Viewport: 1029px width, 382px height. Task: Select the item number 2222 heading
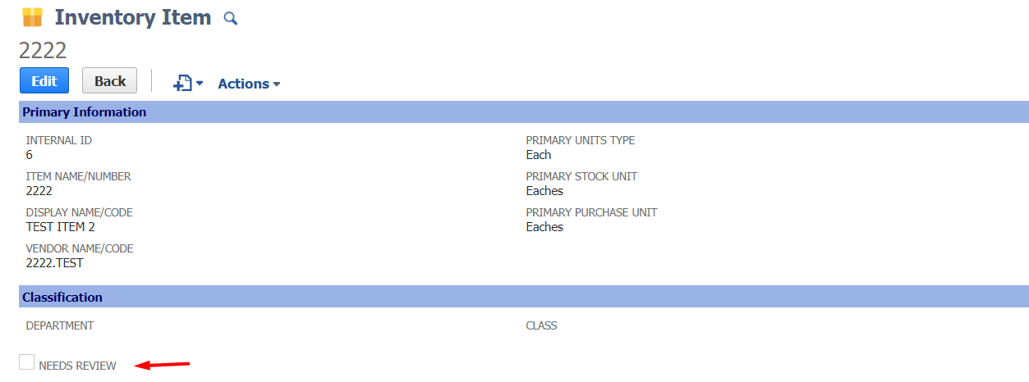coord(43,50)
